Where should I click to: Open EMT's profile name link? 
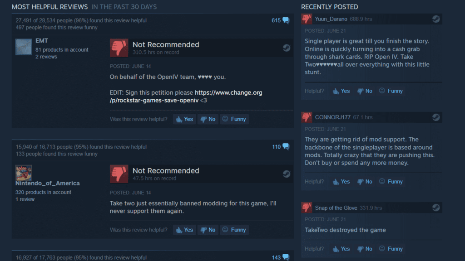[41, 41]
